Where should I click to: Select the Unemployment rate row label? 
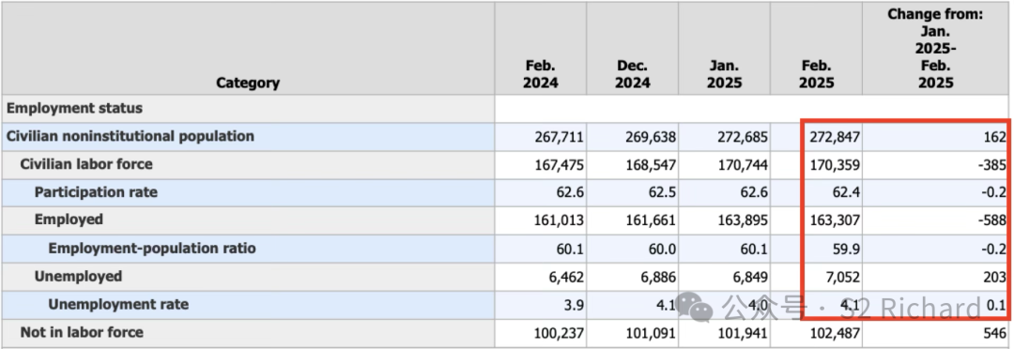point(118,304)
